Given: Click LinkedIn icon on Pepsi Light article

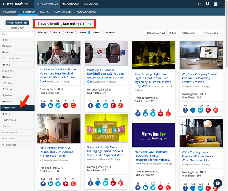Looking at the screenshot, I should [x=98, y=106].
